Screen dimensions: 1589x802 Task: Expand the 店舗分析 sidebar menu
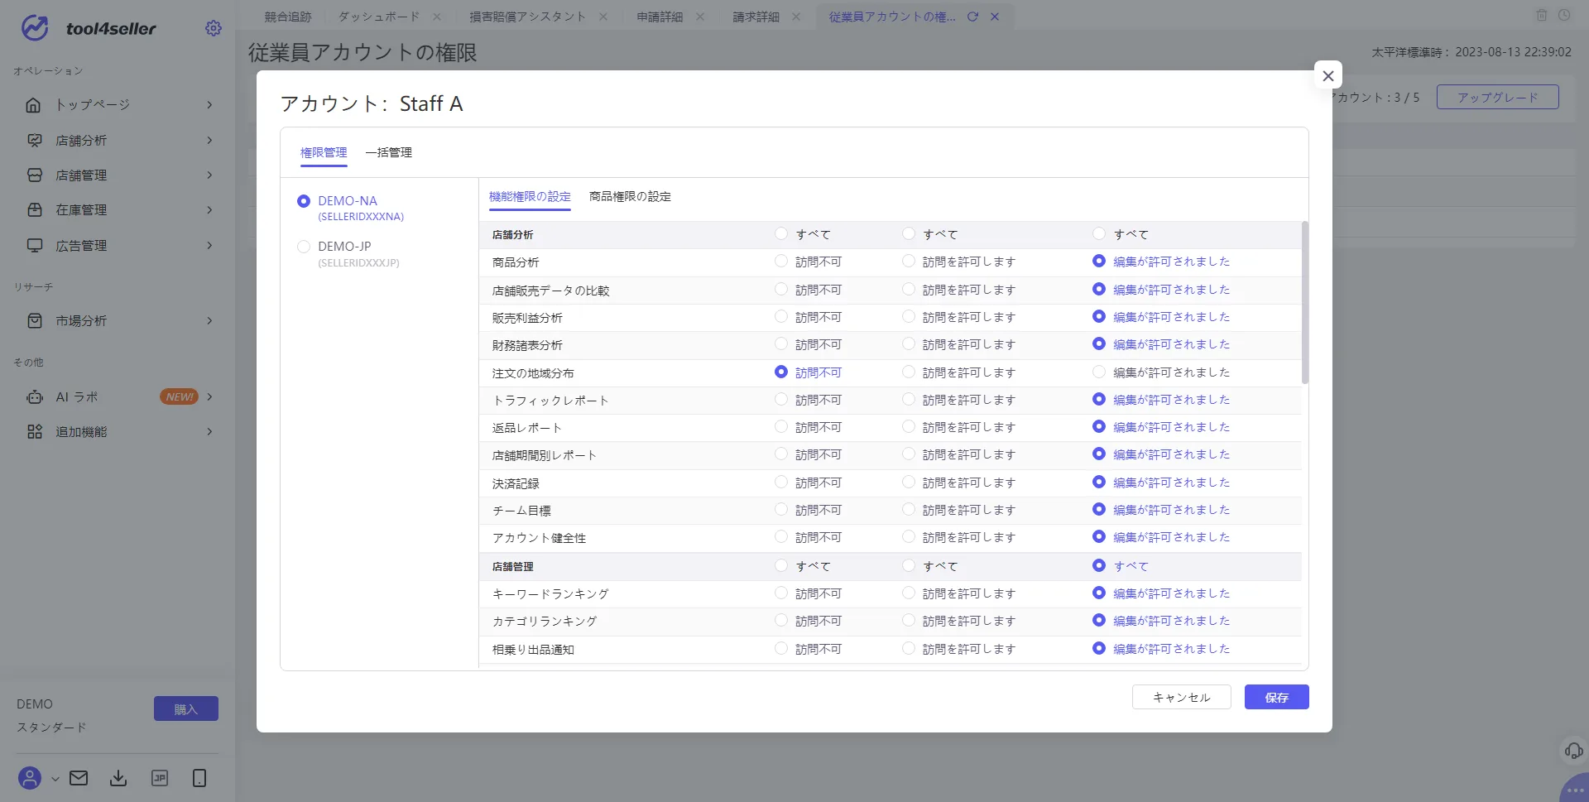click(x=209, y=141)
